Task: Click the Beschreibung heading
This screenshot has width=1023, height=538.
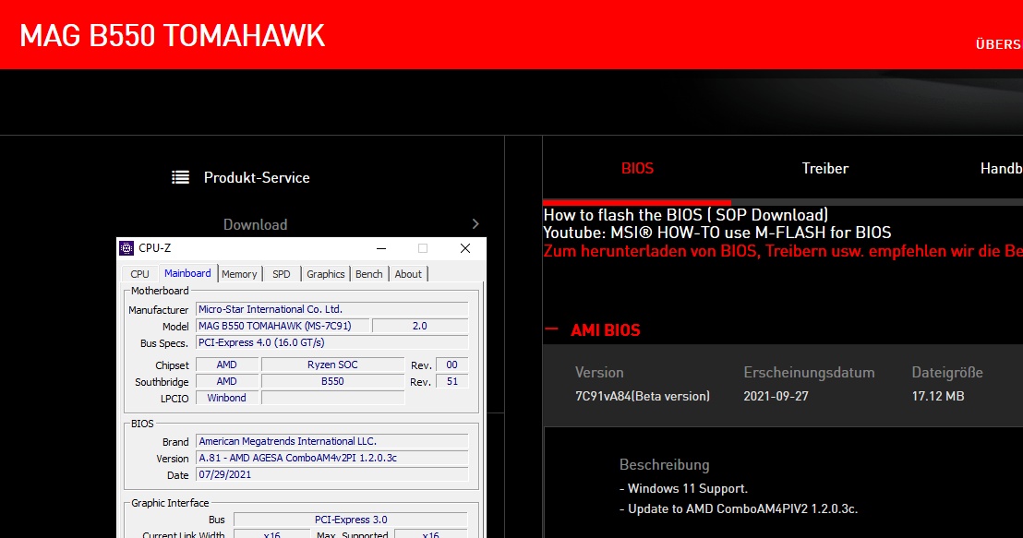Action: point(664,464)
